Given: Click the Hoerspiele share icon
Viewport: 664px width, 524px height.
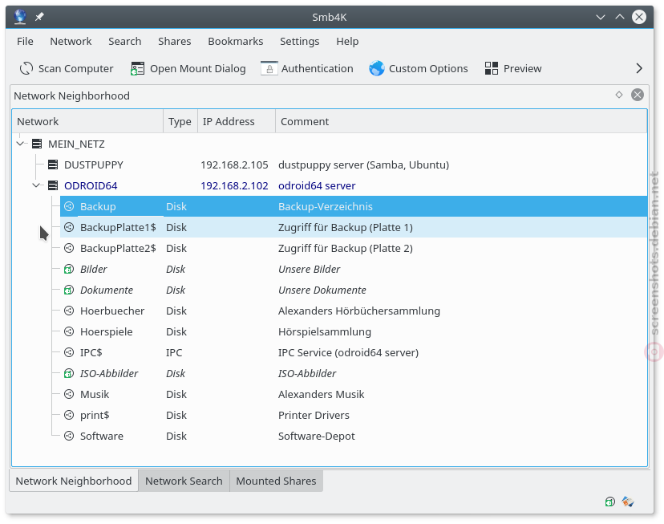Looking at the screenshot, I should [x=69, y=331].
